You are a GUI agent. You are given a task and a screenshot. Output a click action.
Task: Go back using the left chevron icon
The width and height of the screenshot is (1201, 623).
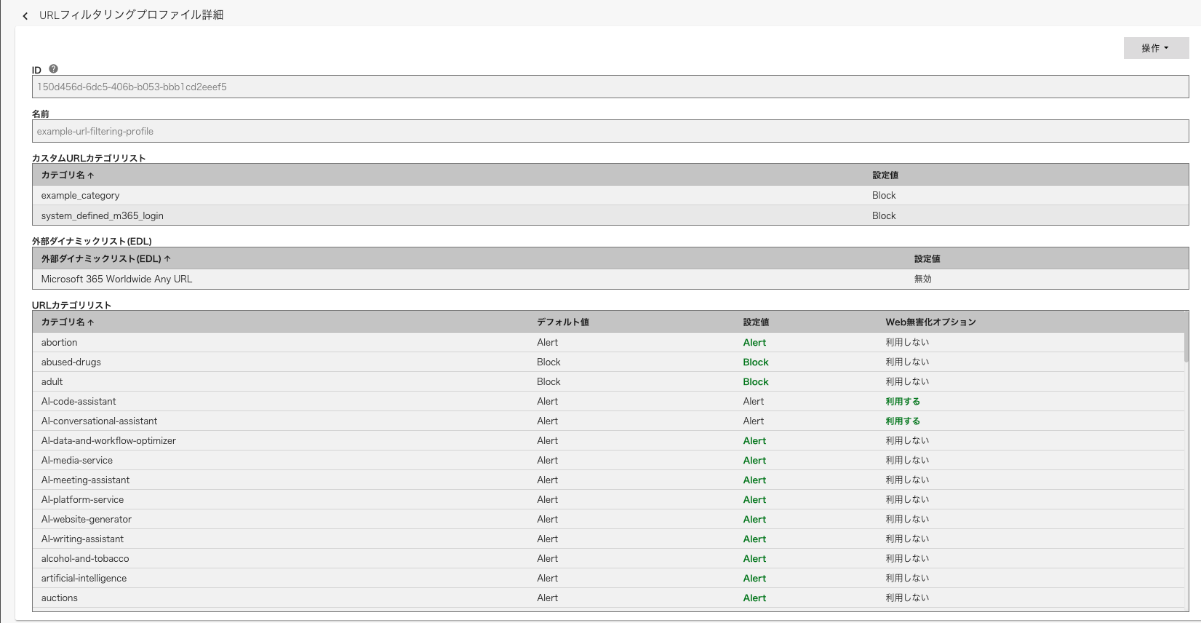[x=25, y=15]
